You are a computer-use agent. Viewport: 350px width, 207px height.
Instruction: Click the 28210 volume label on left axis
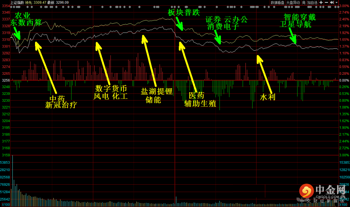point(5,170)
